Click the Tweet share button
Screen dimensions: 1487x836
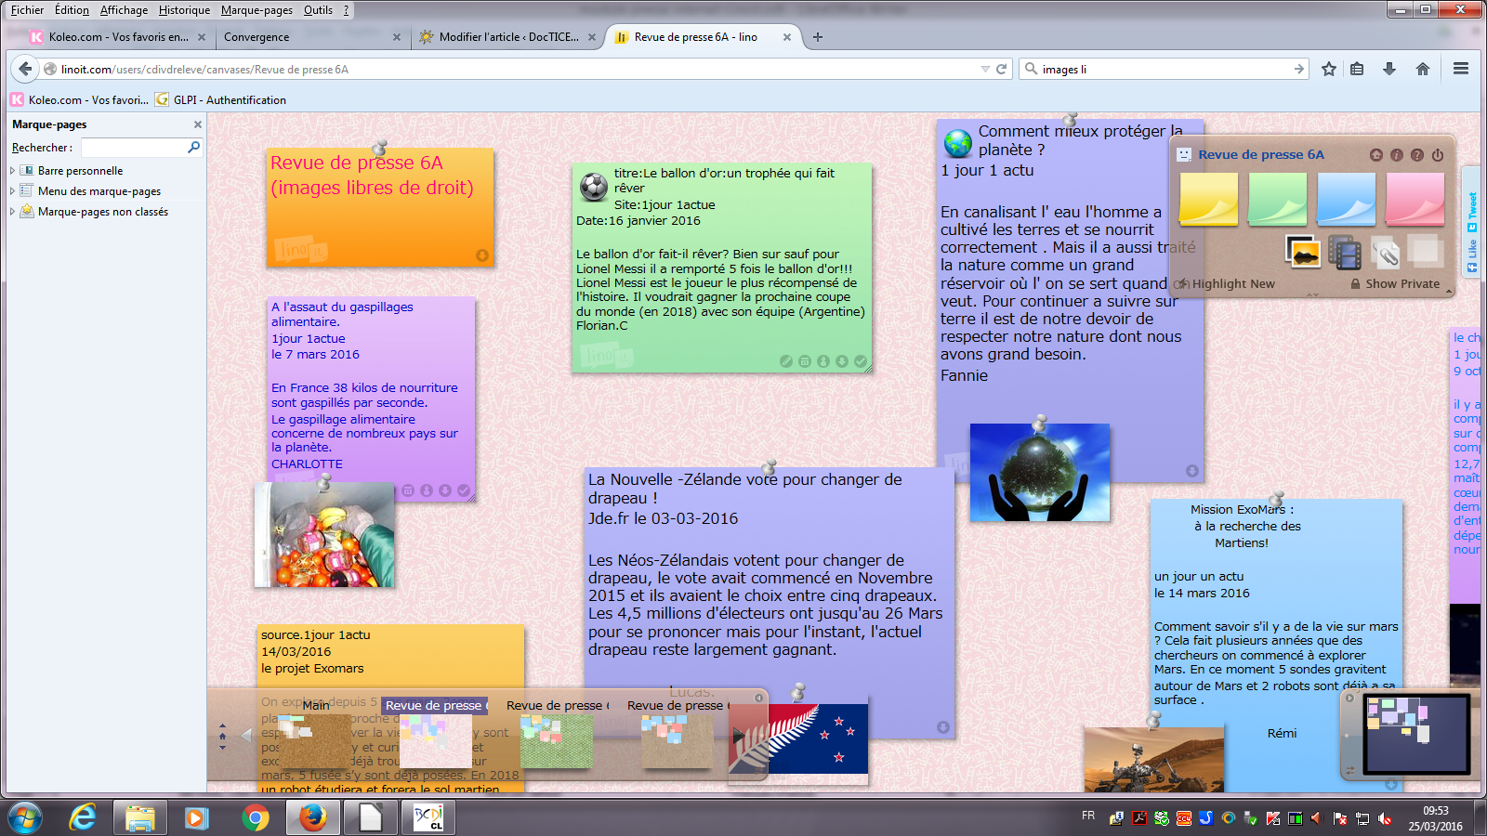click(1472, 212)
